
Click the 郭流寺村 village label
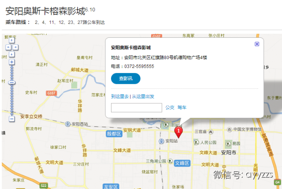(x=33, y=129)
